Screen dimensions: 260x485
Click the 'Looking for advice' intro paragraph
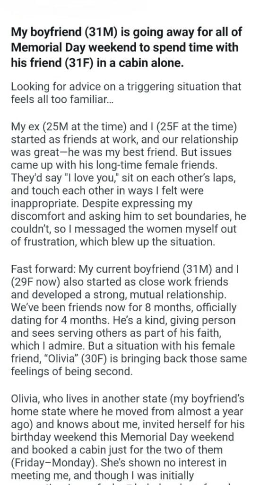click(x=126, y=93)
